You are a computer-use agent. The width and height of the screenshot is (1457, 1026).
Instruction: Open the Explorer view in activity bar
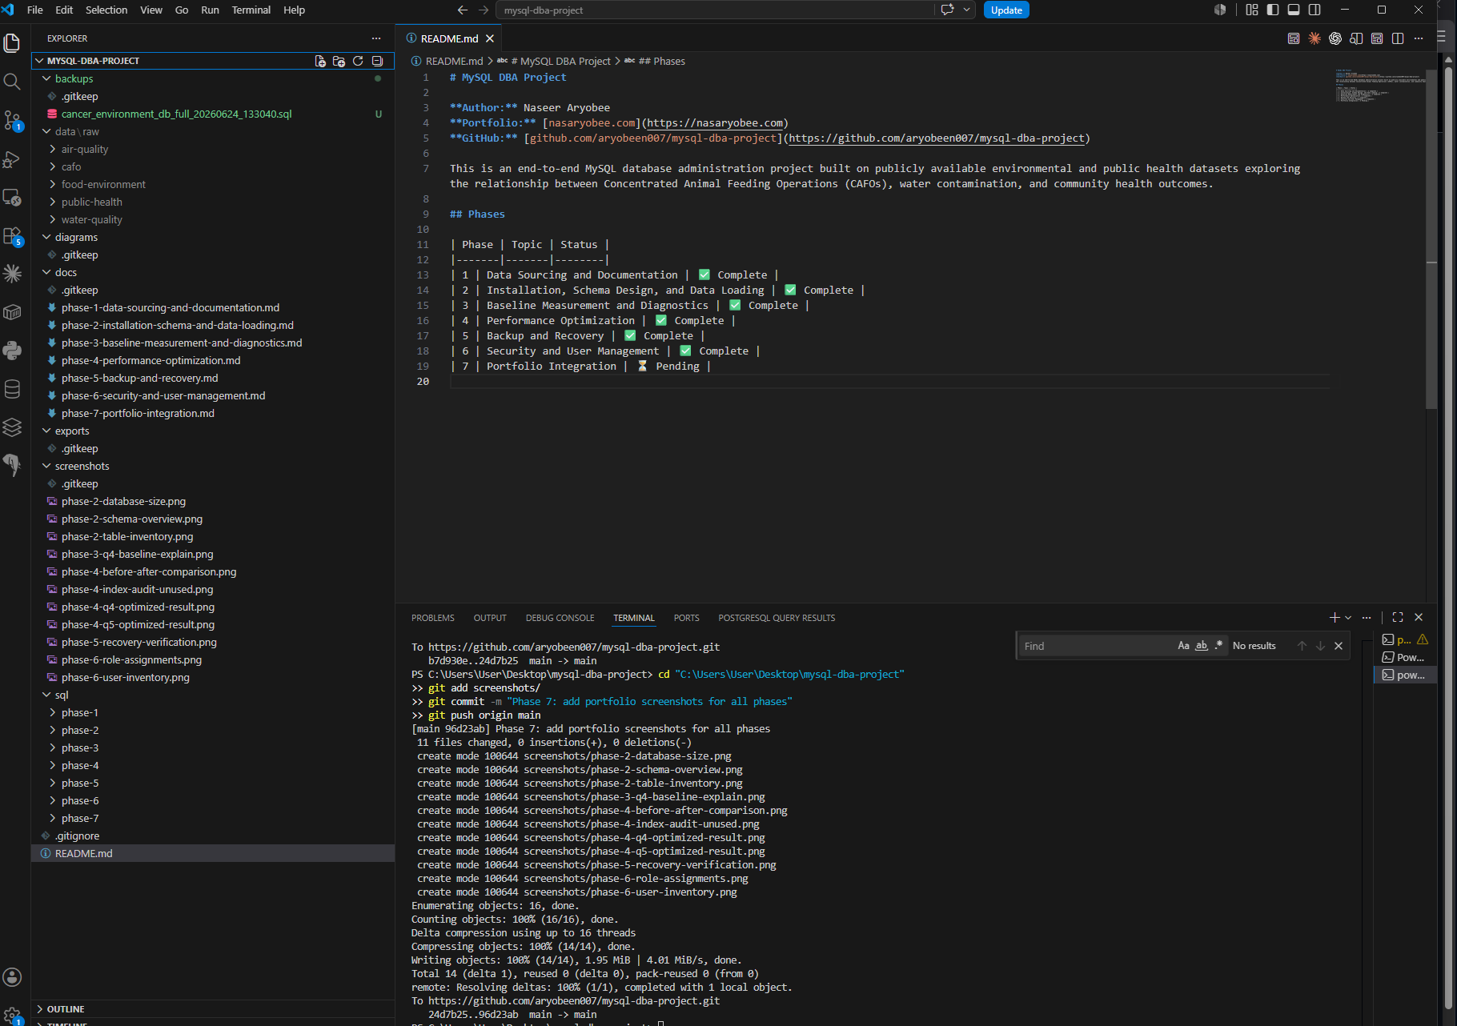(12, 42)
